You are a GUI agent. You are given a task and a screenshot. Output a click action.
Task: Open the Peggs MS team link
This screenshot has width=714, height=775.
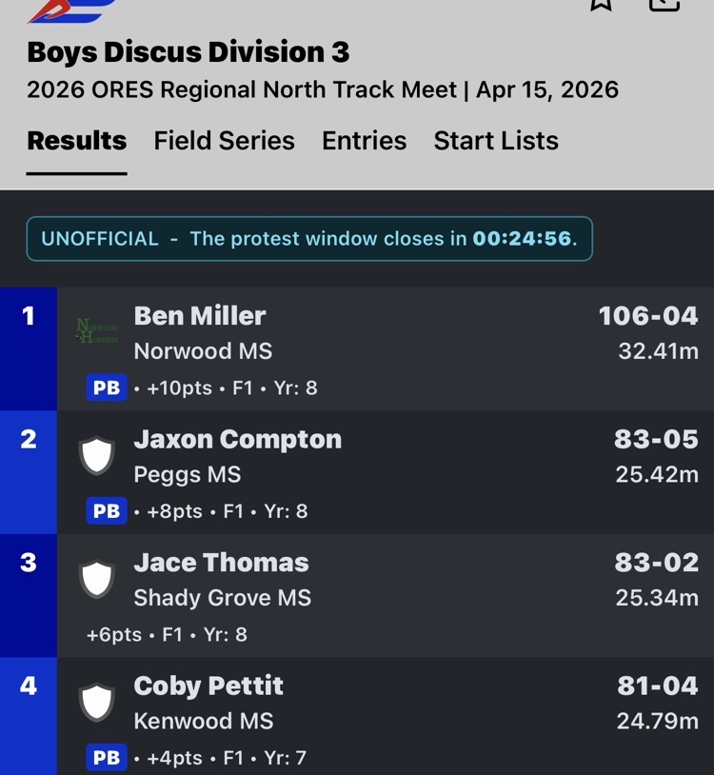tap(188, 474)
